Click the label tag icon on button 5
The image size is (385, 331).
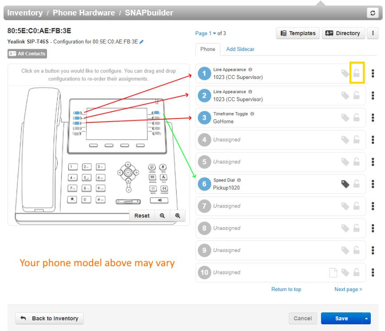point(345,162)
